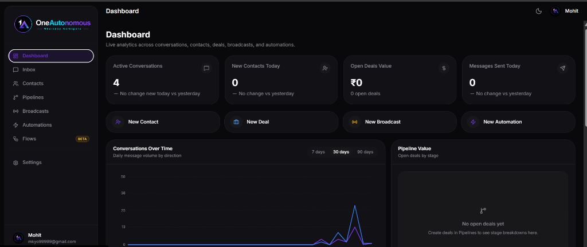Open the Messages Sent Today stat card
587x247 pixels.
tap(518, 80)
